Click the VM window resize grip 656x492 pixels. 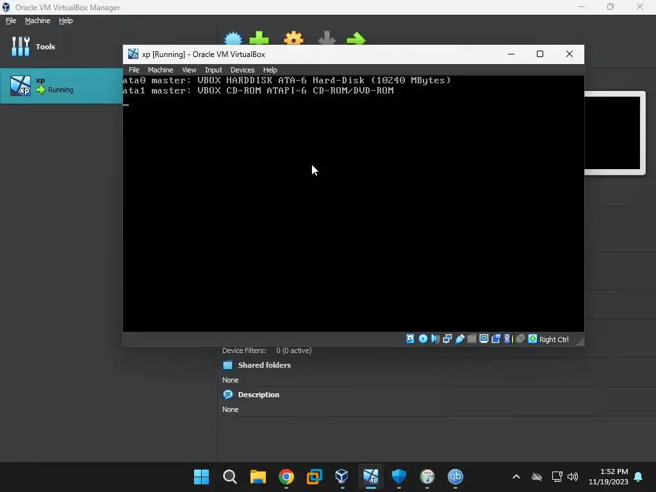[580, 342]
